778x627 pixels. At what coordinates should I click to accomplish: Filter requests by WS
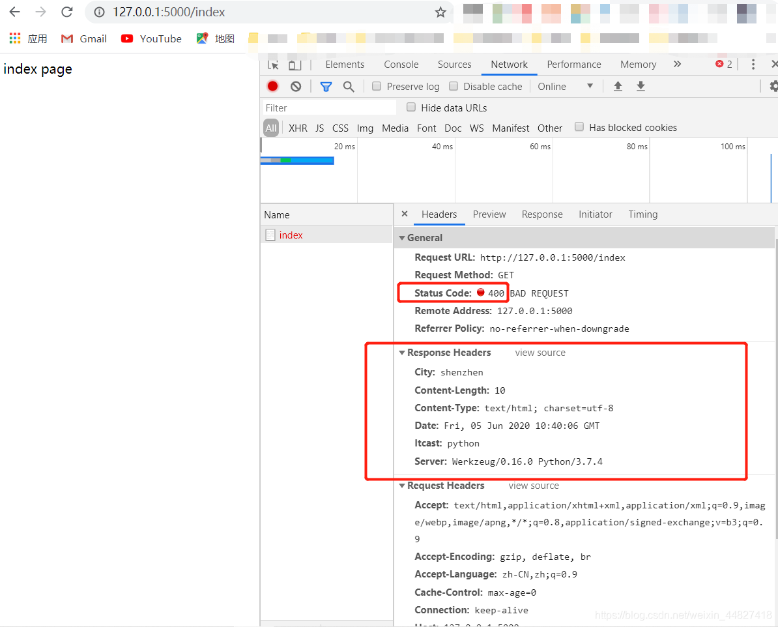(x=476, y=128)
